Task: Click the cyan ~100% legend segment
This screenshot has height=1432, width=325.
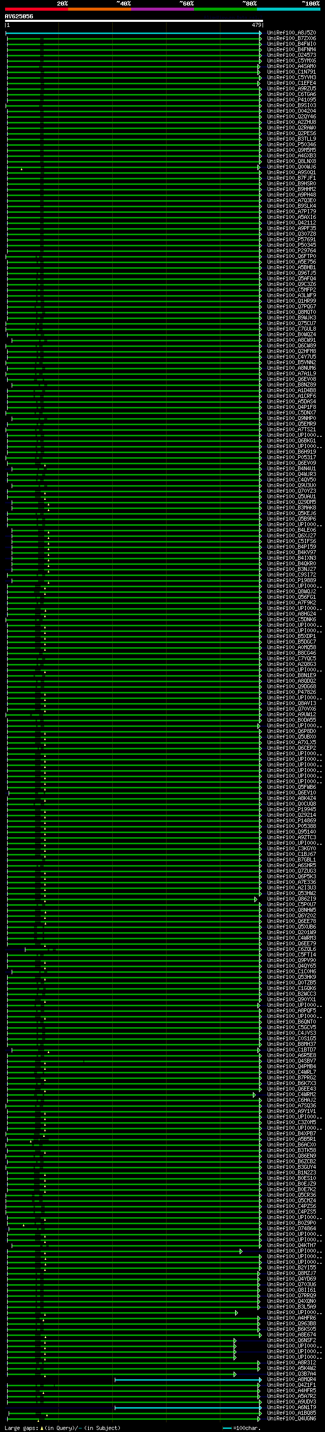Action: pyautogui.click(x=289, y=9)
